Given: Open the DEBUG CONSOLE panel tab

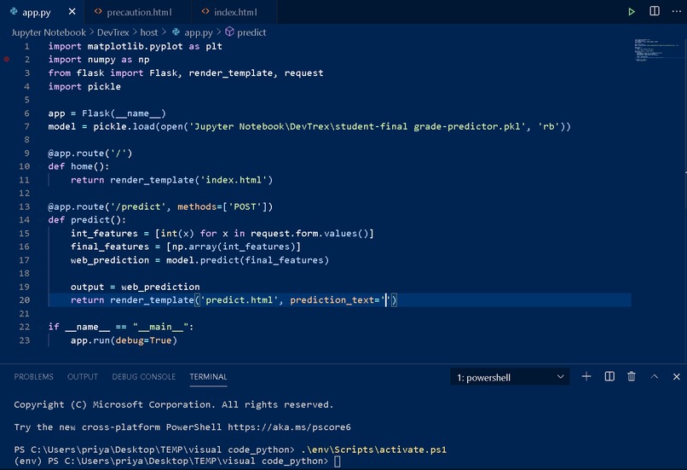Looking at the screenshot, I should [x=144, y=377].
